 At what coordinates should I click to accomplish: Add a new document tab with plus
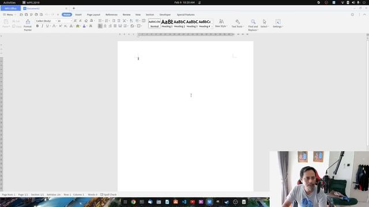tap(74, 8)
